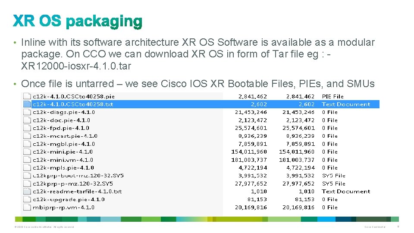Select file name c12k-fpd.pie-4.1.0
The width and height of the screenshot is (414, 233).
point(61,128)
